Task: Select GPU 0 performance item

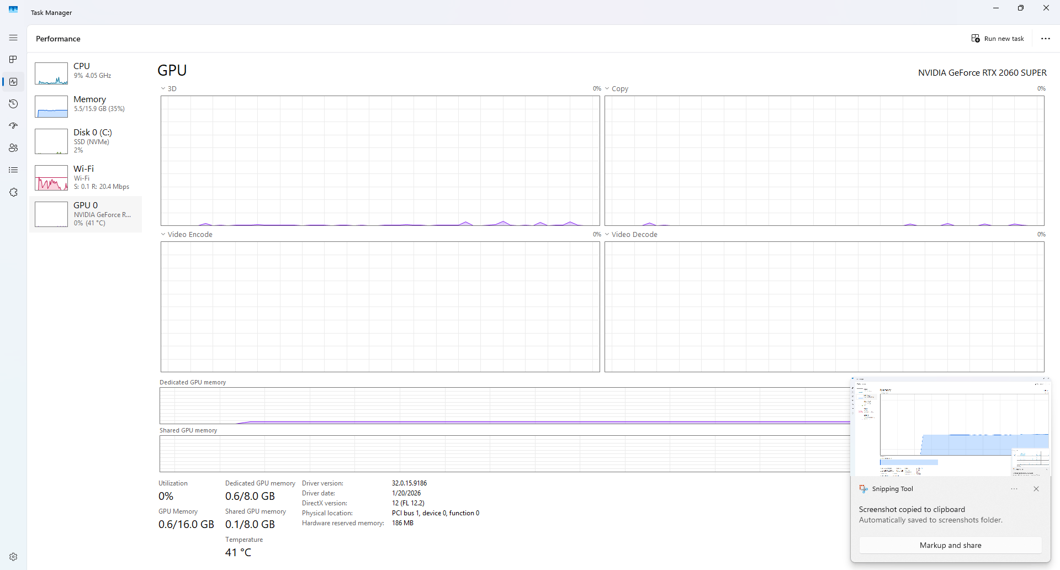Action: (x=86, y=214)
